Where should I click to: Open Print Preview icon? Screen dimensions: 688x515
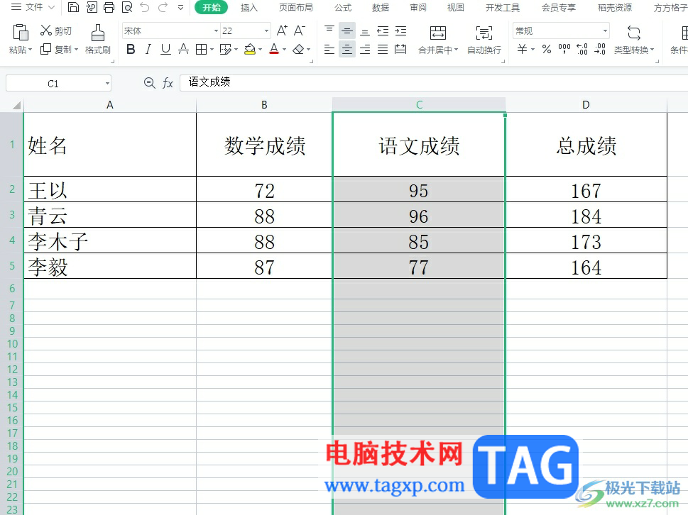coord(127,8)
